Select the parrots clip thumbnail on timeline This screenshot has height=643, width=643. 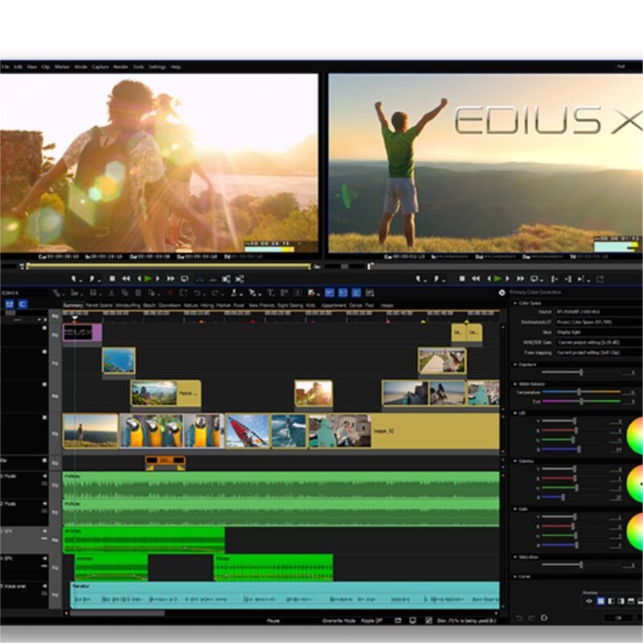point(161,431)
